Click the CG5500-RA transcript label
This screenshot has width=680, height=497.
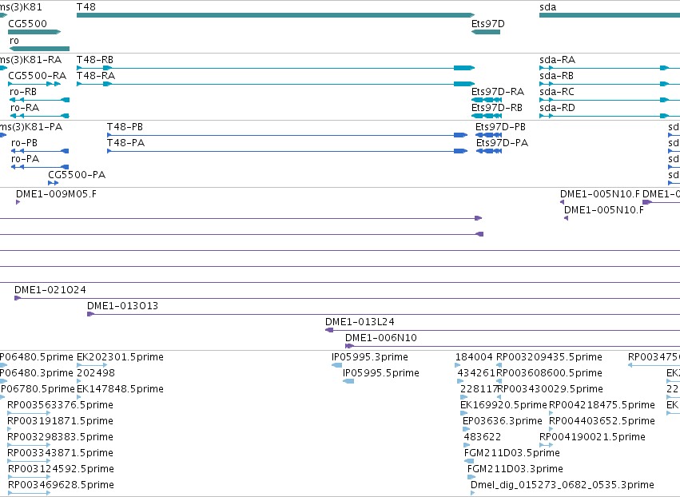[38, 75]
